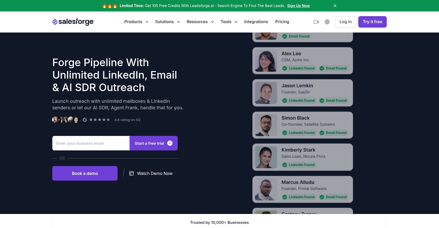
Task: Open the globe language selector
Action: [327, 22]
